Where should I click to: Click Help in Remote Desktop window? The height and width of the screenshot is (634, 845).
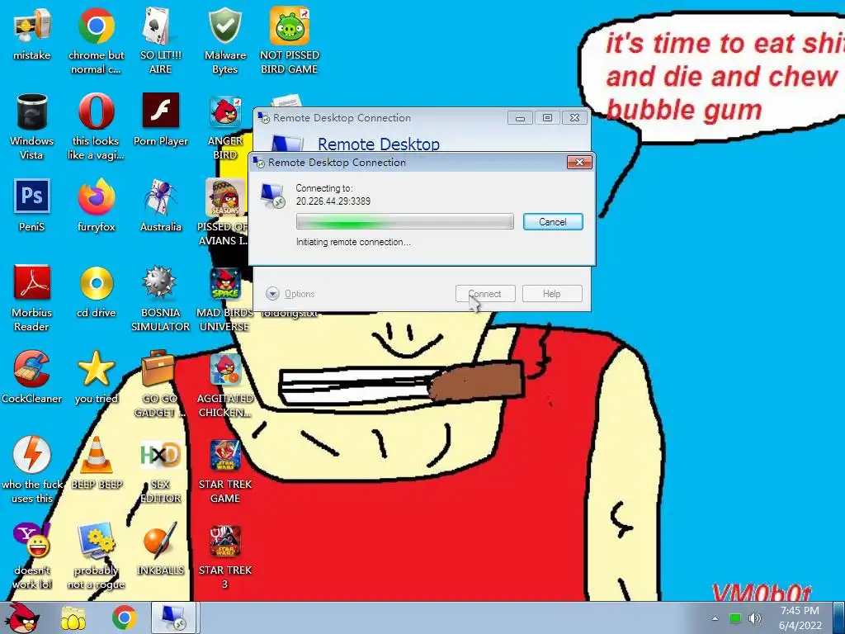click(552, 294)
